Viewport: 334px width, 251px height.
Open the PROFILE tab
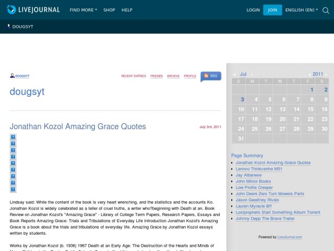coord(190,76)
